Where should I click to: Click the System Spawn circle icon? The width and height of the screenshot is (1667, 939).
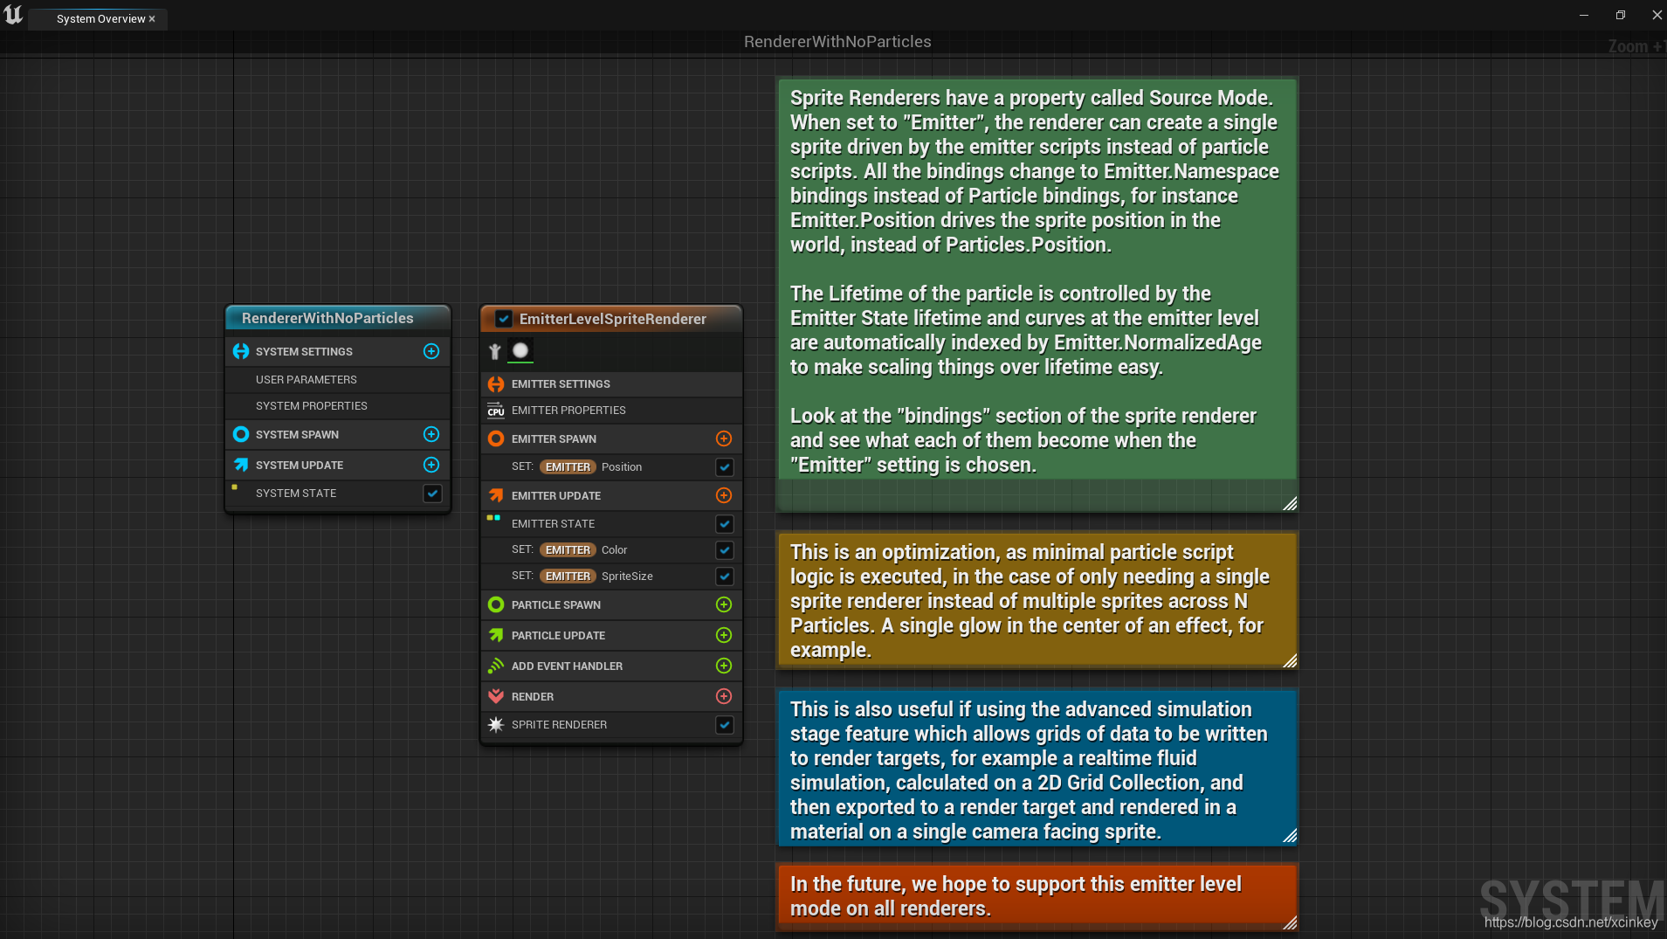point(241,434)
